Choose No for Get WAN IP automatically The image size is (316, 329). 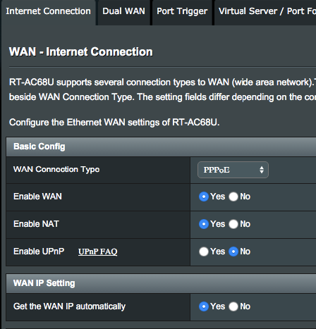pyautogui.click(x=233, y=306)
